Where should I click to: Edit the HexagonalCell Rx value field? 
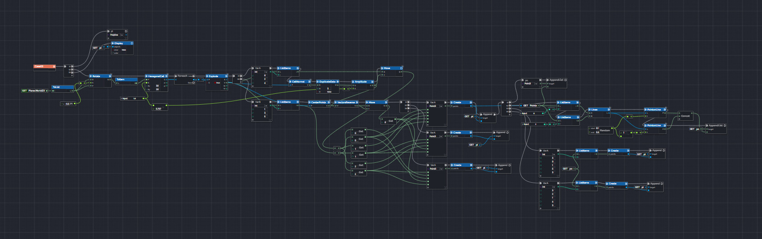[157, 86]
